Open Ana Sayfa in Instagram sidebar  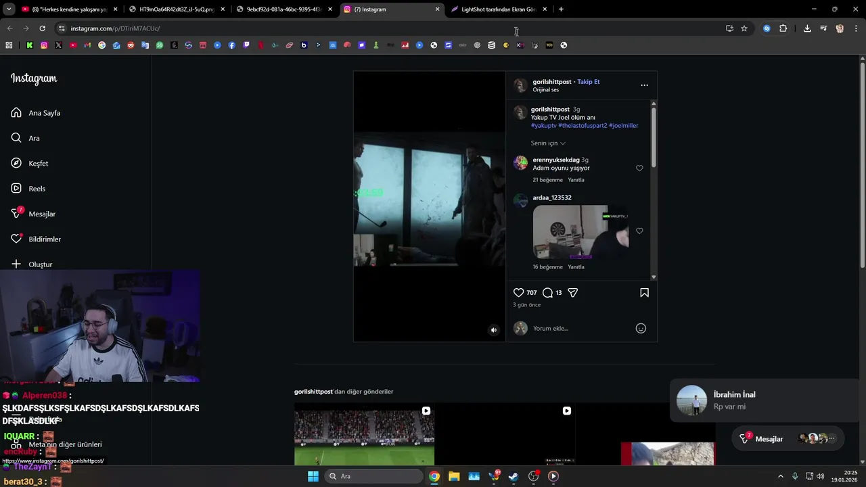[36, 113]
